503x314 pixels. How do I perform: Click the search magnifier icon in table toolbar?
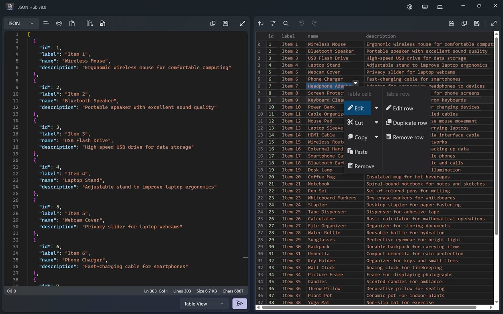coord(286,24)
